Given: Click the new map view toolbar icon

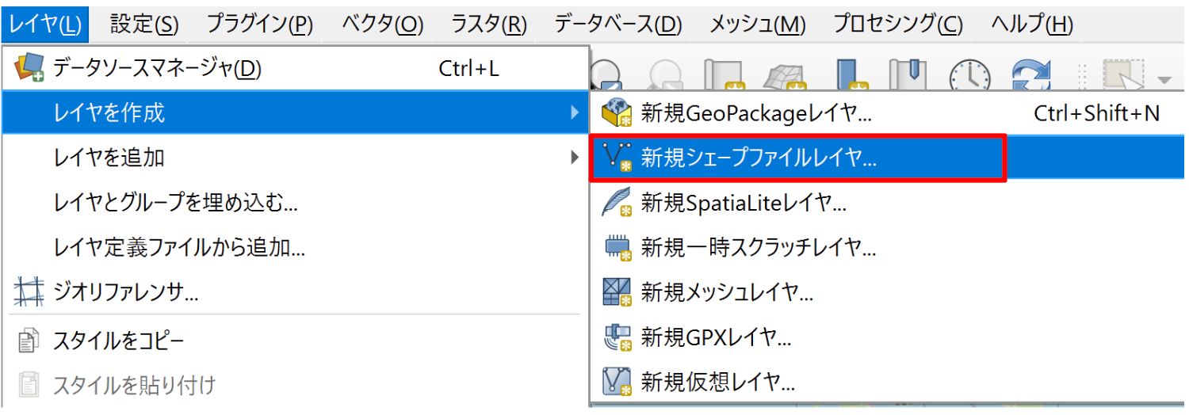Looking at the screenshot, I should click(x=724, y=75).
